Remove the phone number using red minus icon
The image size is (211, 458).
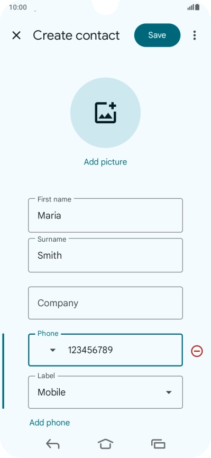[197, 351]
